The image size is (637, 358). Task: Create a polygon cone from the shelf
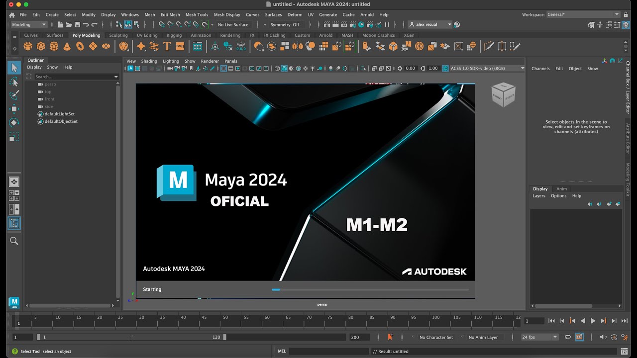(x=67, y=46)
